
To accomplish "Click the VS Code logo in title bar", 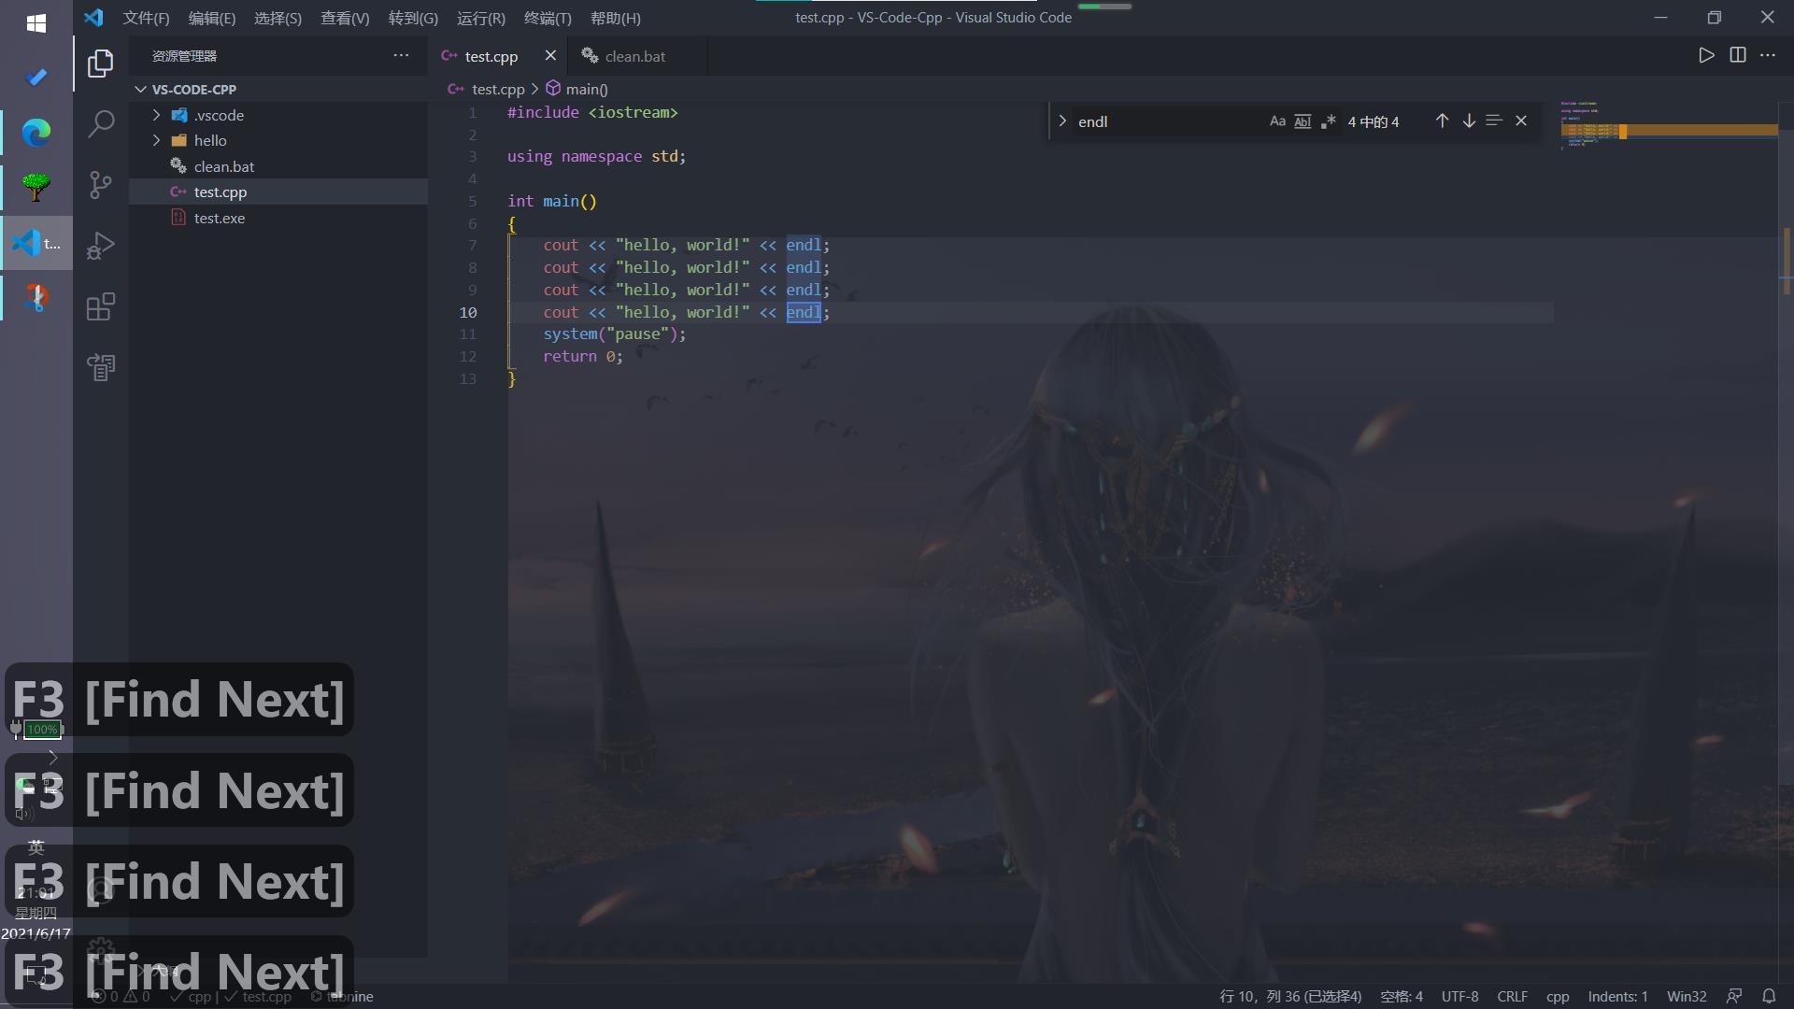I will coord(93,18).
